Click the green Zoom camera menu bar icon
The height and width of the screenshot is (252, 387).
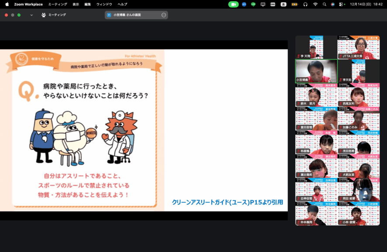(x=233, y=4)
